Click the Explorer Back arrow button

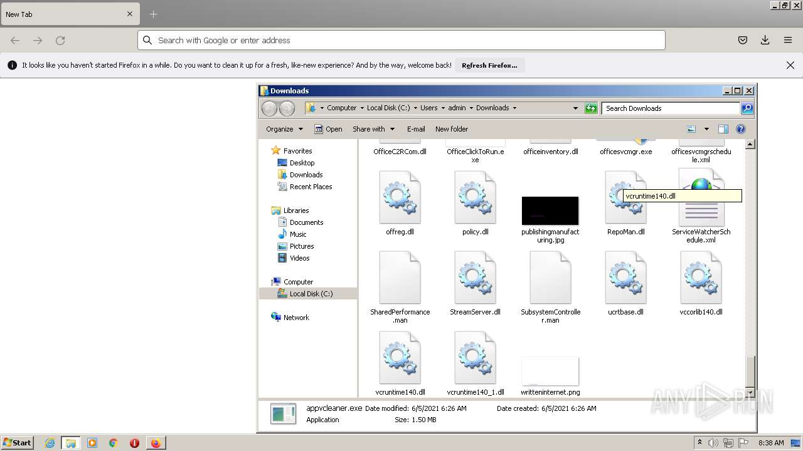(269, 108)
